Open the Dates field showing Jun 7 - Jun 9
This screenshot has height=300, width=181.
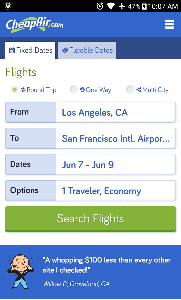(116, 164)
